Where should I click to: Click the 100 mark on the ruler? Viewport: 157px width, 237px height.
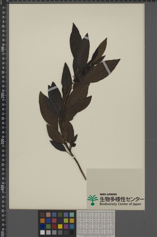[x=3, y=49]
